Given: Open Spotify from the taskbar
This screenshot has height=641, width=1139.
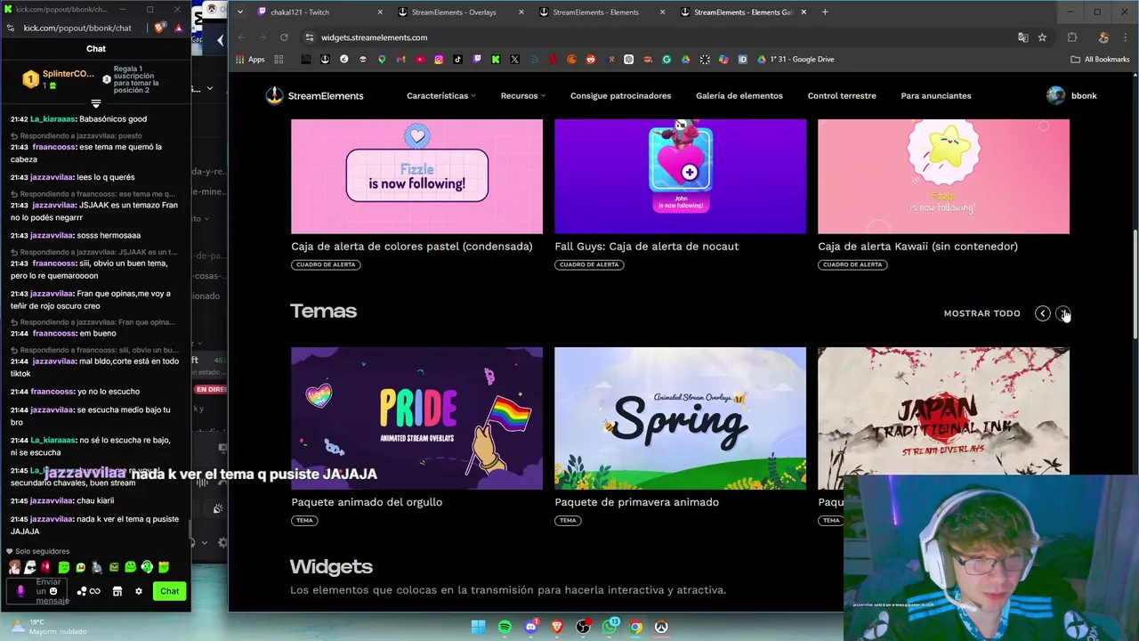Looking at the screenshot, I should pos(505,627).
